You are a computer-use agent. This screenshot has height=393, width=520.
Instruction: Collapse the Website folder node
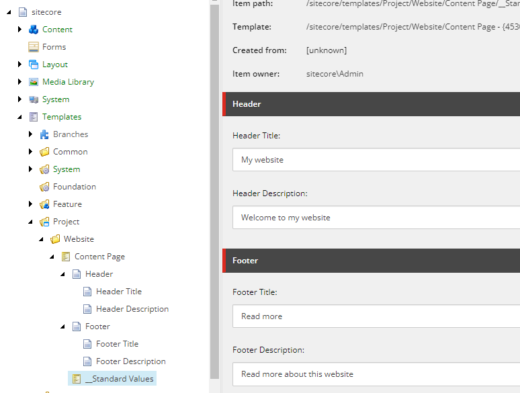[42, 239]
